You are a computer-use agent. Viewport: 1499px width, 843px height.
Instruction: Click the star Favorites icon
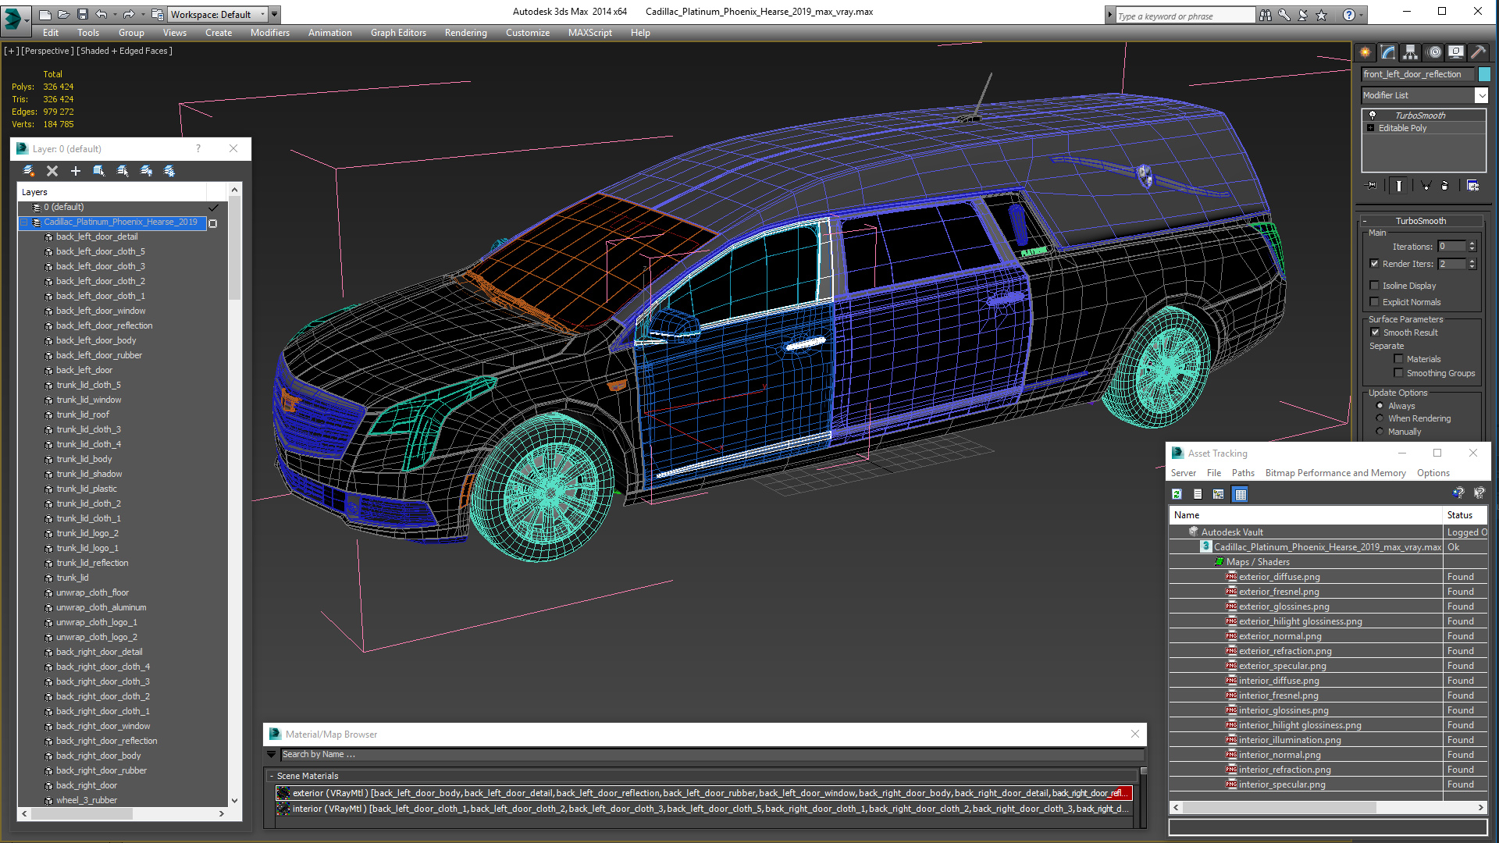tap(1322, 15)
